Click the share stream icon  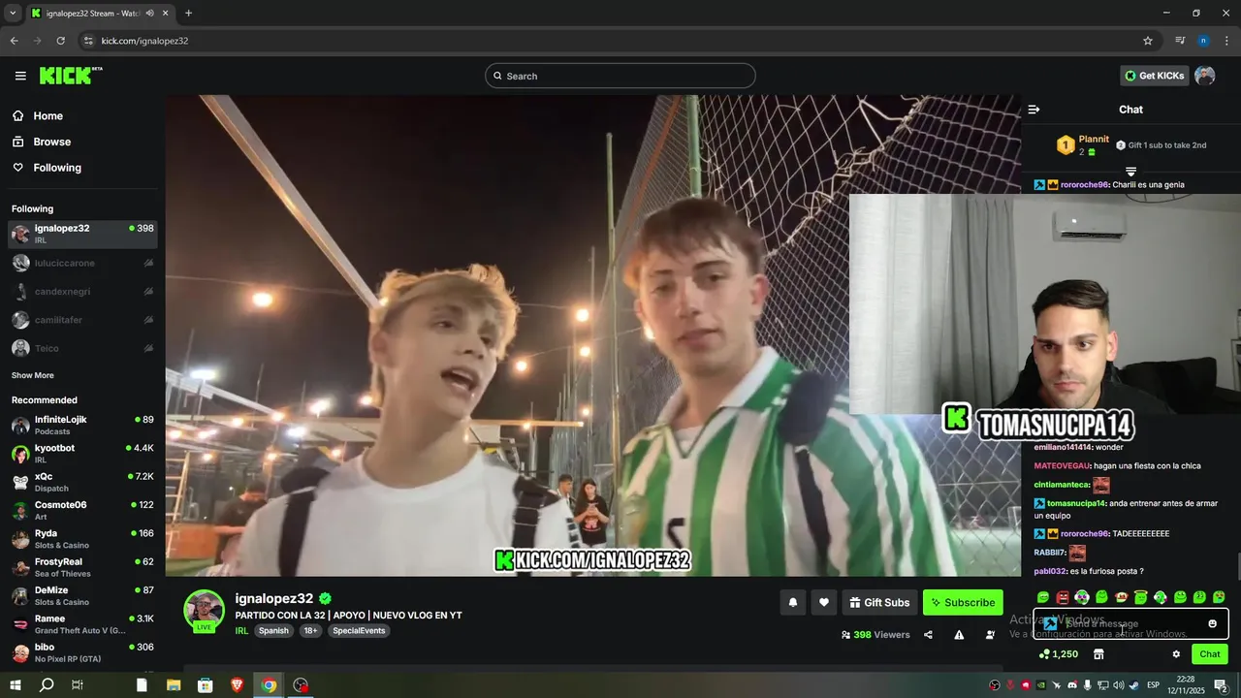point(929,635)
